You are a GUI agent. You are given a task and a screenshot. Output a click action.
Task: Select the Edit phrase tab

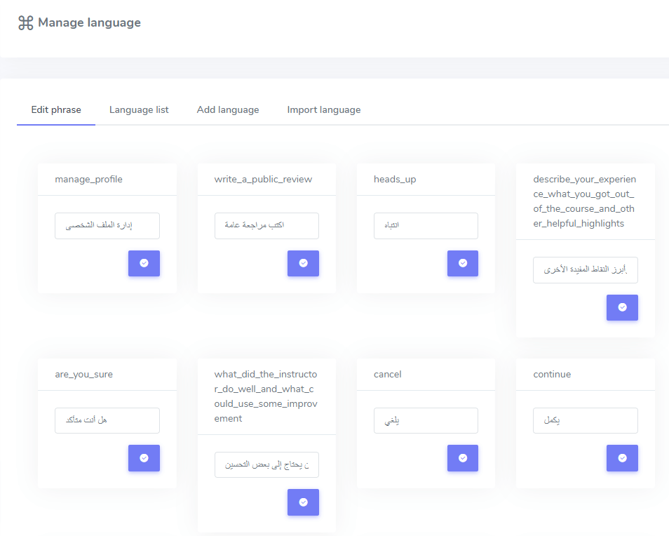[x=56, y=110]
